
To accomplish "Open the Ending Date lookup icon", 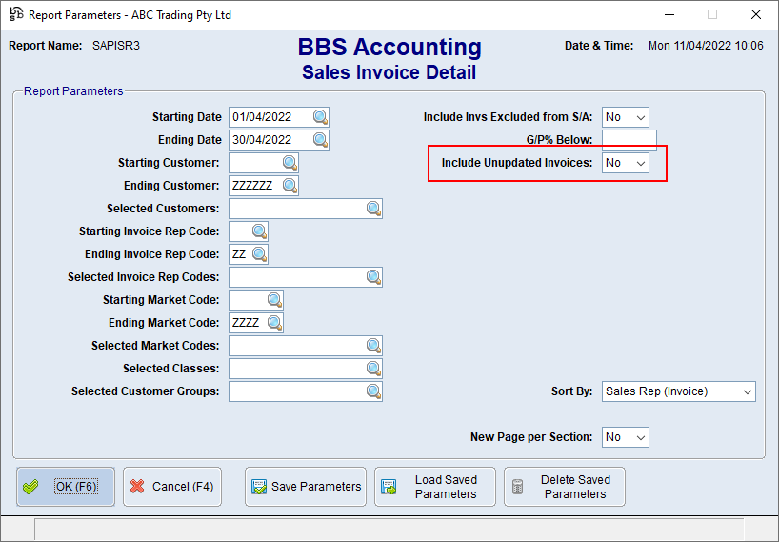I will [320, 140].
